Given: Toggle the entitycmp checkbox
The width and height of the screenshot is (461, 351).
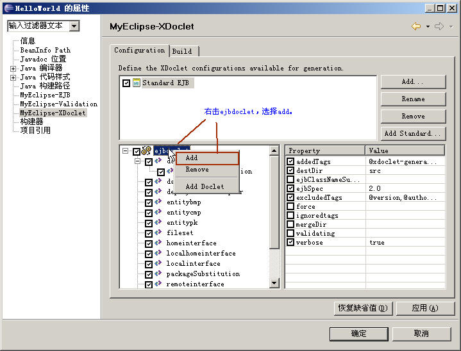Looking at the screenshot, I should tap(149, 213).
